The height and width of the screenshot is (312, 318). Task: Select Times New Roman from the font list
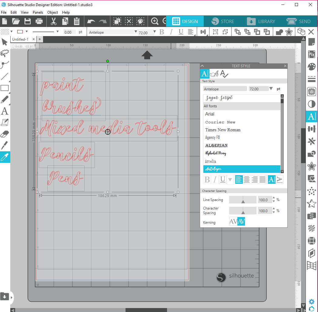(x=223, y=130)
